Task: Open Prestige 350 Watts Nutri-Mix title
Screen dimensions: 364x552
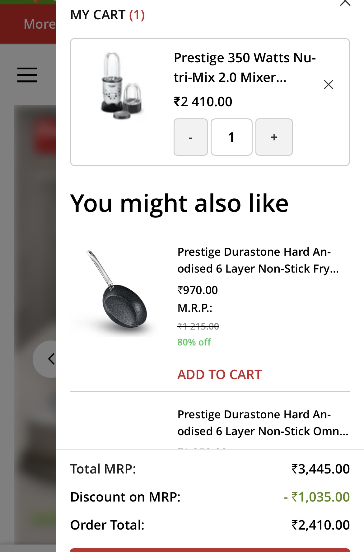Action: [x=245, y=68]
